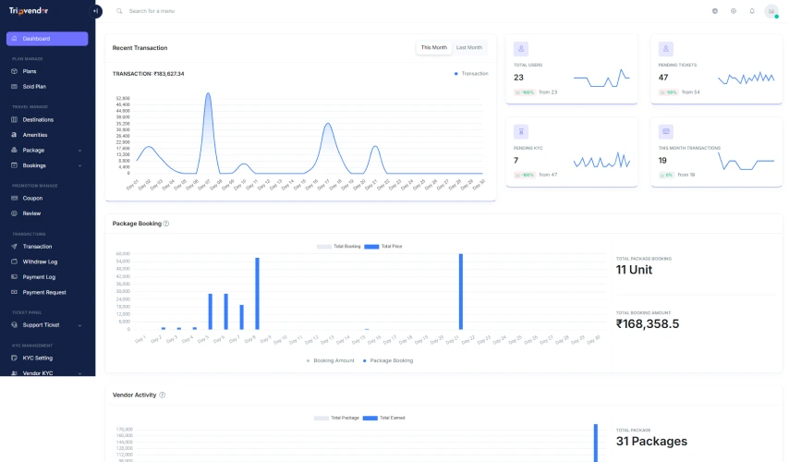789x462 pixels.
Task: Toggle Total Earned legend in Vendor Activity
Action: [x=384, y=419]
